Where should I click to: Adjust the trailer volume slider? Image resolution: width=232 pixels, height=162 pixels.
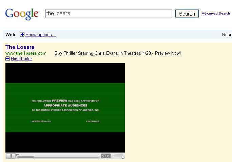pos(118,156)
